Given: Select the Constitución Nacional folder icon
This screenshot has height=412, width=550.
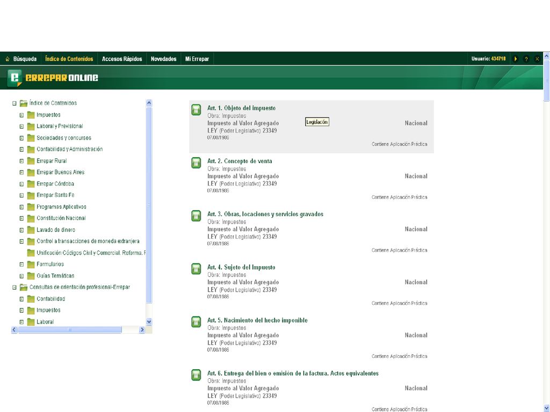Looking at the screenshot, I should (31, 218).
